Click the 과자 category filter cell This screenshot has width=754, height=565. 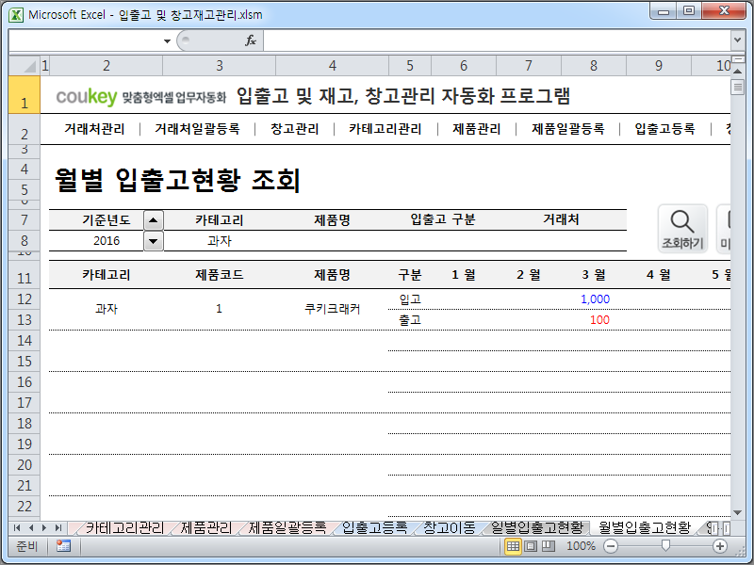coord(220,241)
